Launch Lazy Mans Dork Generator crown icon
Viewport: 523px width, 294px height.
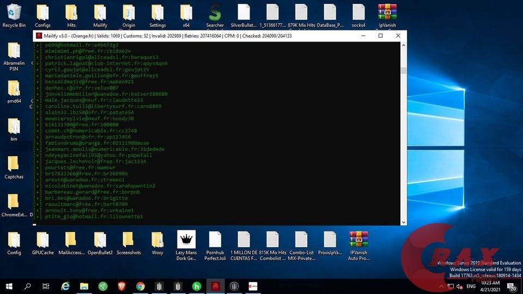tap(186, 246)
